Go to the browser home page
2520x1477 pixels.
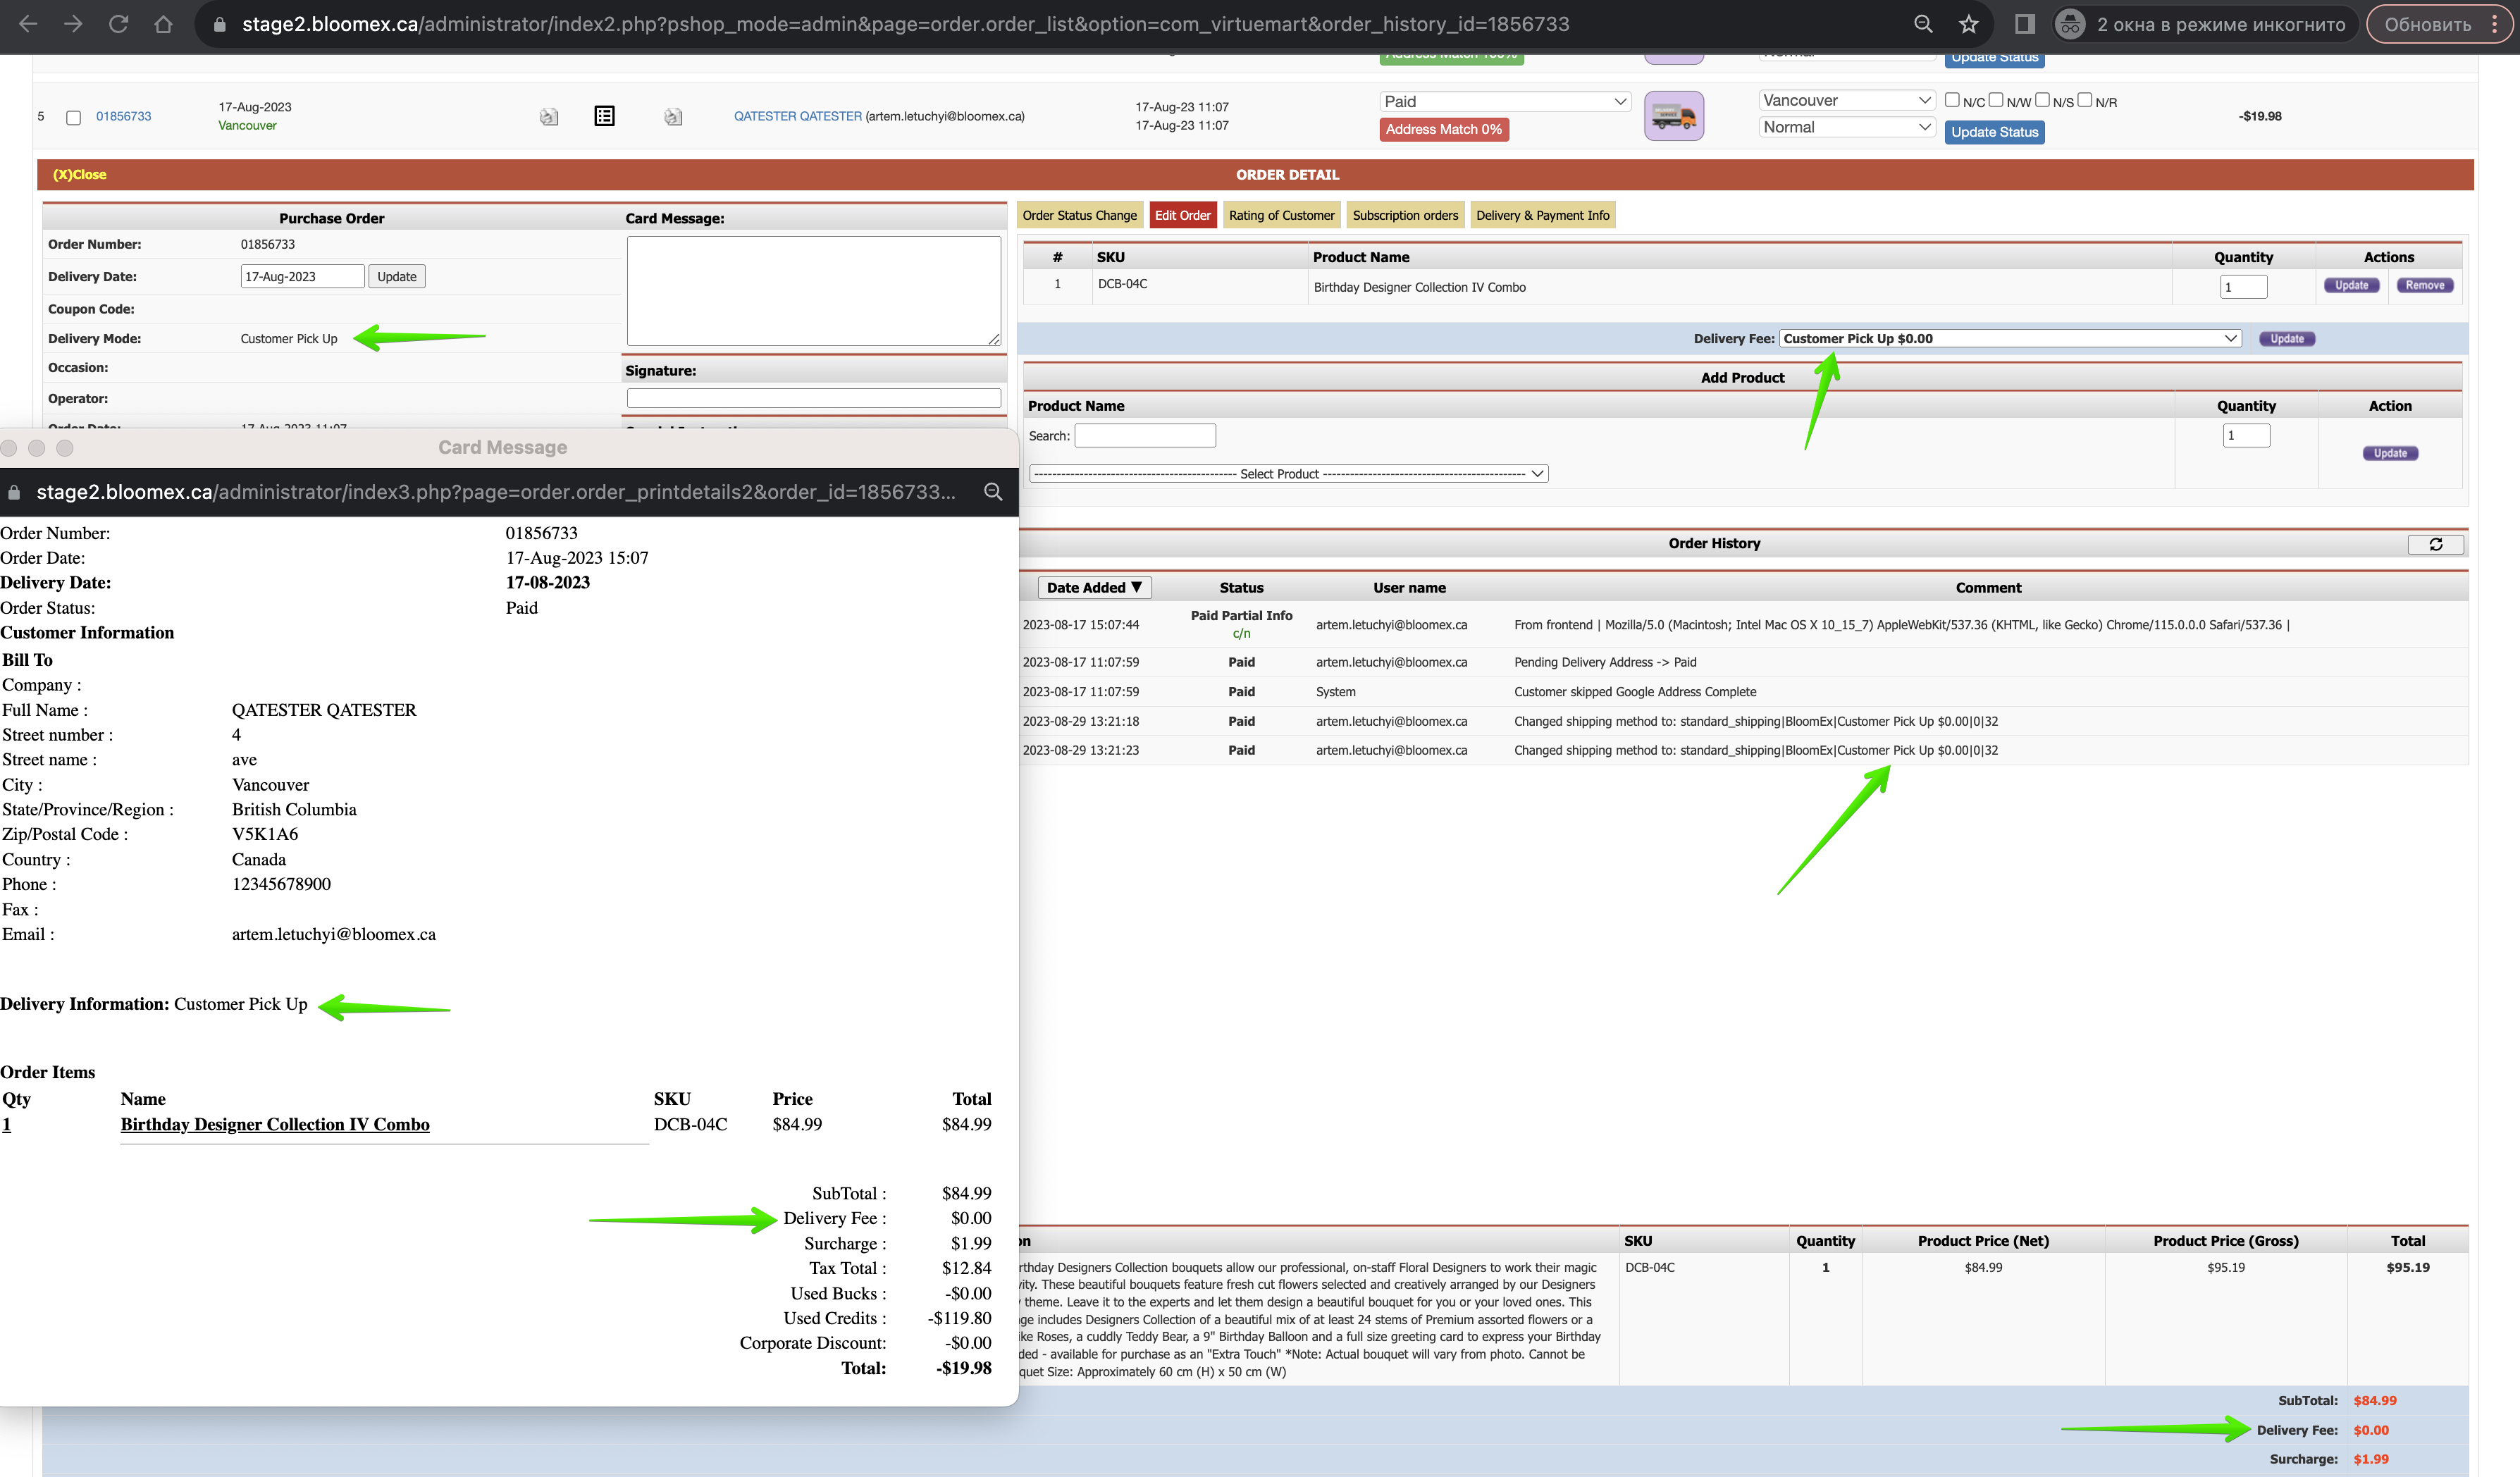point(163,24)
